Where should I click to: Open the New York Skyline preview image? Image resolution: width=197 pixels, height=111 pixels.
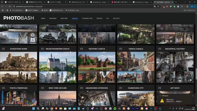tap(58, 98)
